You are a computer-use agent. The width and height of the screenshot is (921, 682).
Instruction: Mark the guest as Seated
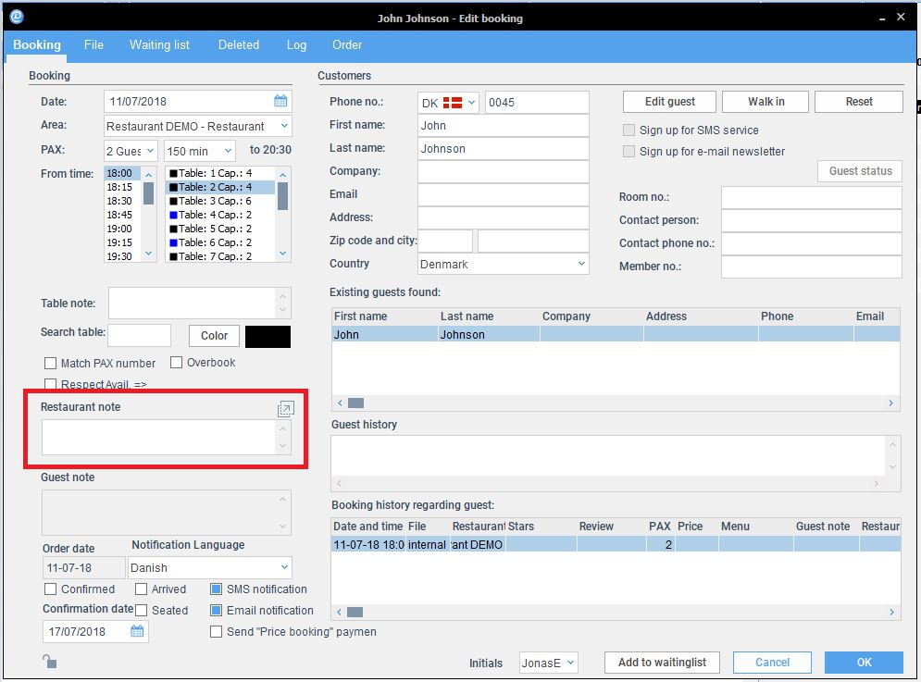tap(141, 611)
